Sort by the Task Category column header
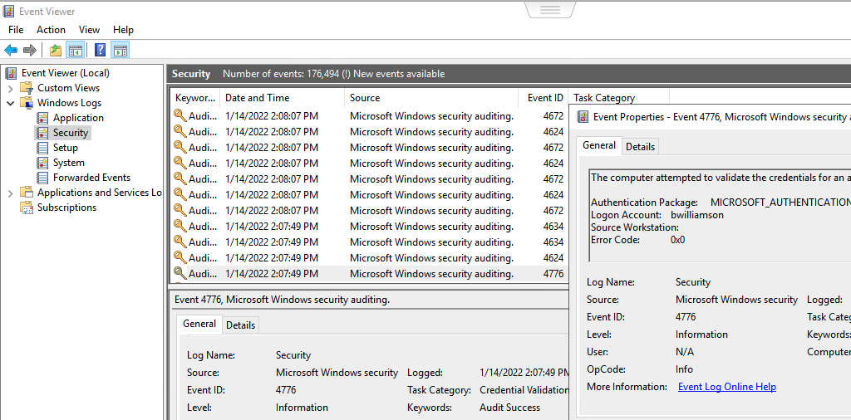The height and width of the screenshot is (420, 851). coord(618,98)
